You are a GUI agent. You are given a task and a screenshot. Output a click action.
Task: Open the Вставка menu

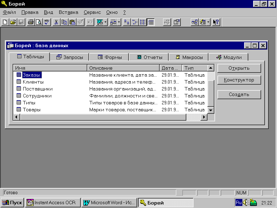tap(69, 12)
